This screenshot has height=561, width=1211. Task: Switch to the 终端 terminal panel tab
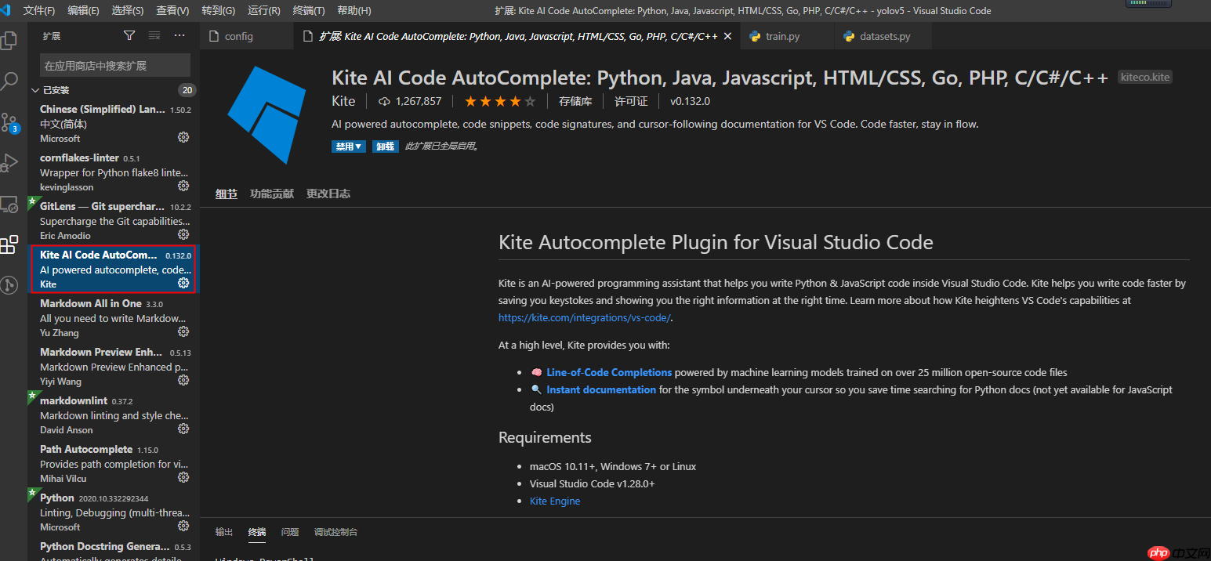(257, 532)
